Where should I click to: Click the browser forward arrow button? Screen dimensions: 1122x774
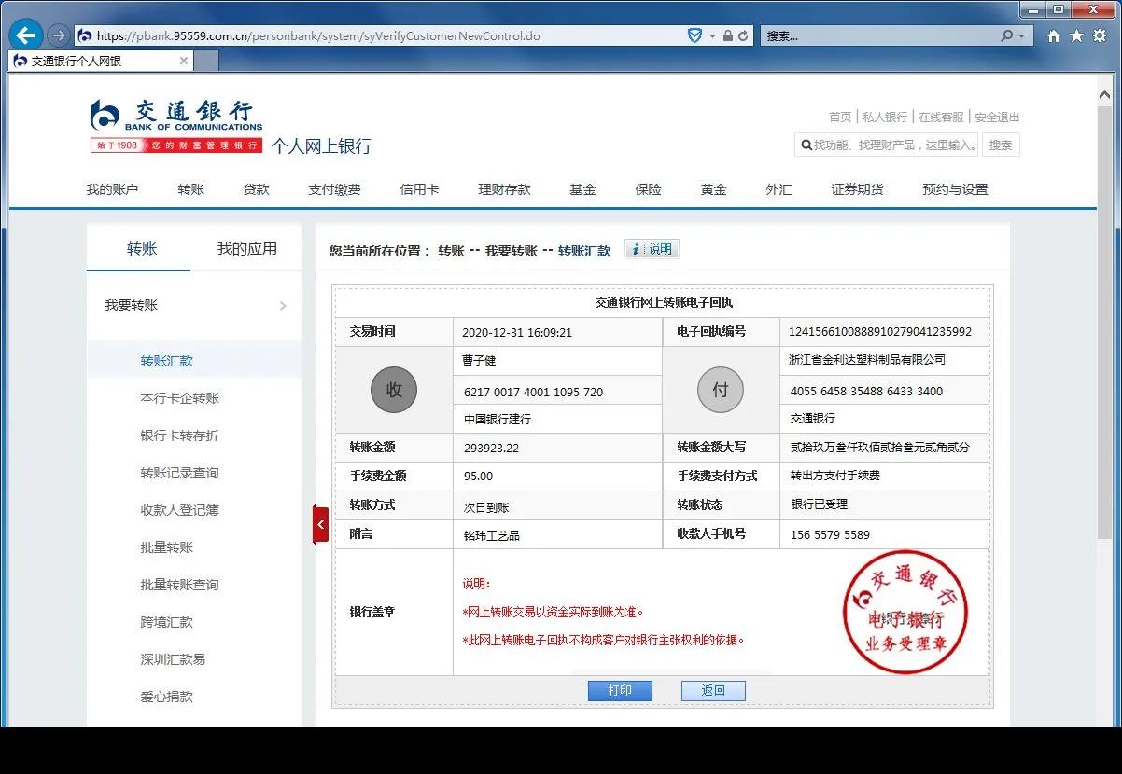(58, 36)
